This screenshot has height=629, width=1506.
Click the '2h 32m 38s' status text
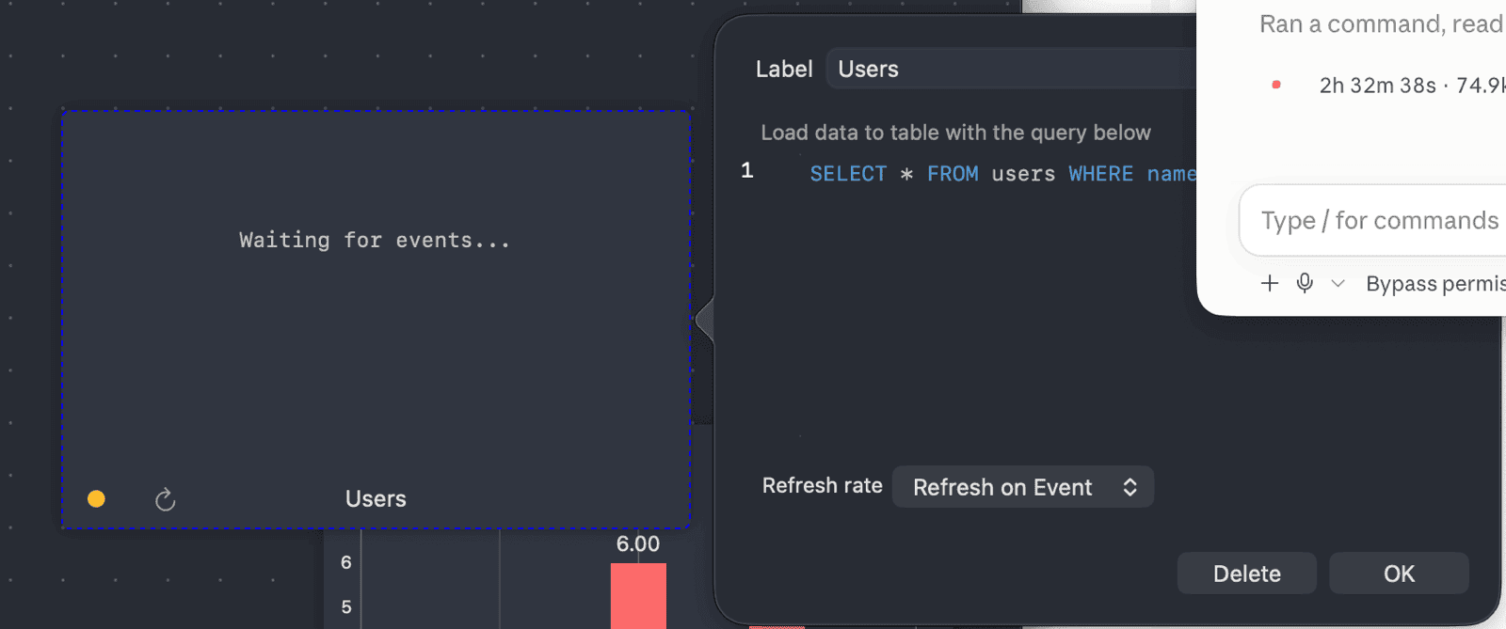click(x=1378, y=86)
